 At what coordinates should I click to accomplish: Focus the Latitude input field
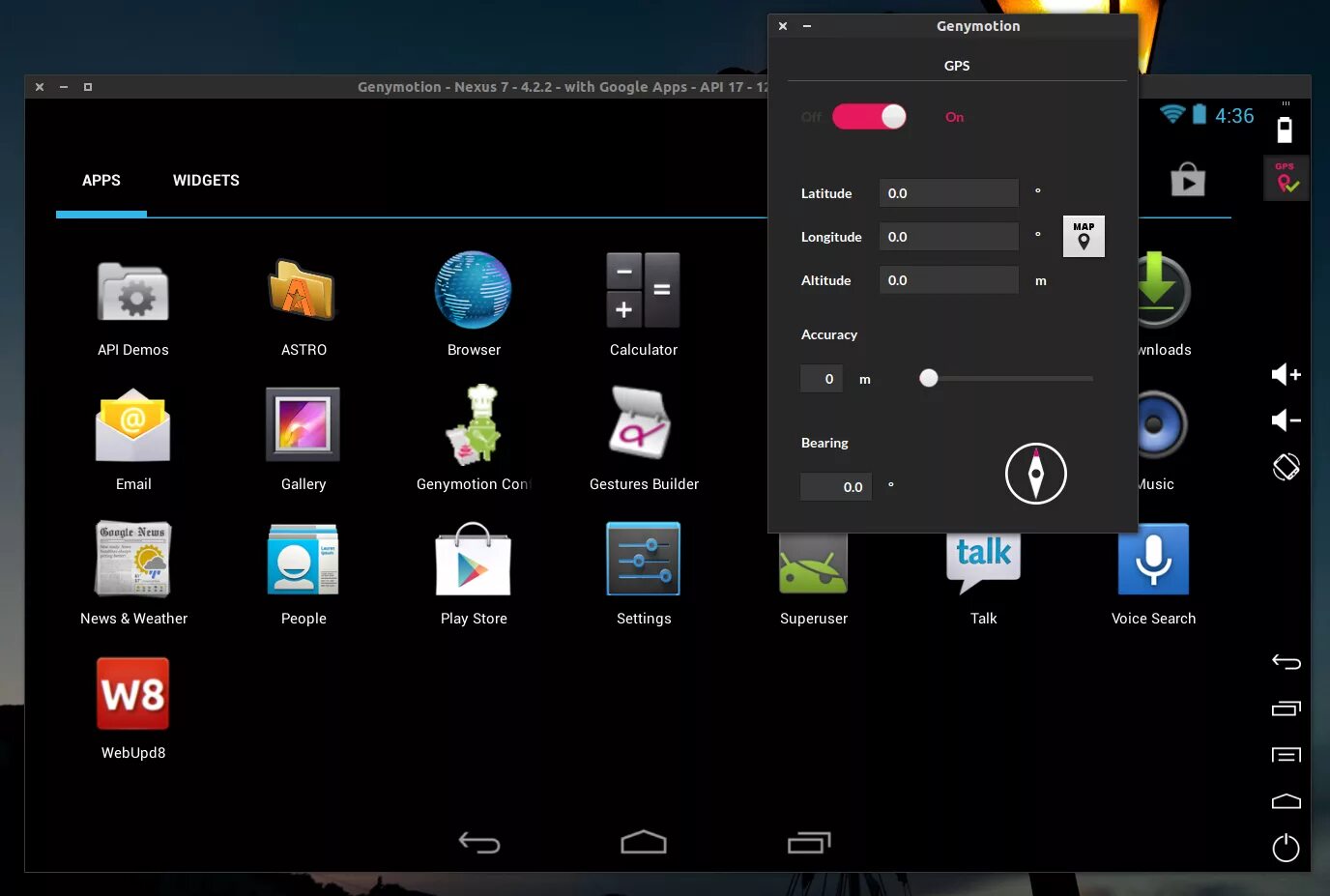pyautogui.click(x=949, y=193)
